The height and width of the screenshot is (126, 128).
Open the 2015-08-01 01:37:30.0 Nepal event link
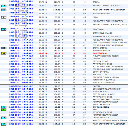(21, 17)
